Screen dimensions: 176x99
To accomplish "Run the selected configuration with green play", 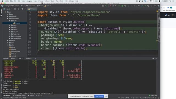I will (x=119, y=6).
